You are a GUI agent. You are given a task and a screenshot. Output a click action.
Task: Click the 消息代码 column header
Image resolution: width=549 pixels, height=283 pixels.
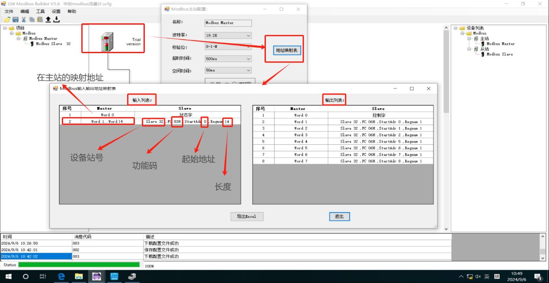[x=107, y=237]
